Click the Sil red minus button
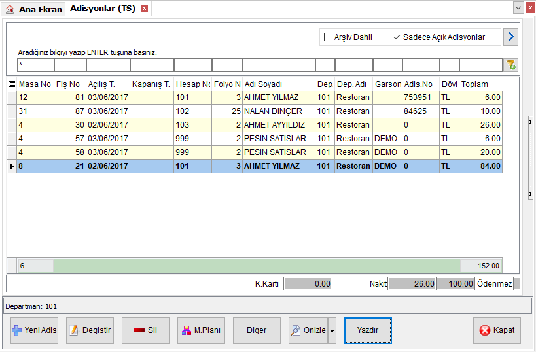Screen dimensions: 536x352 [146, 330]
